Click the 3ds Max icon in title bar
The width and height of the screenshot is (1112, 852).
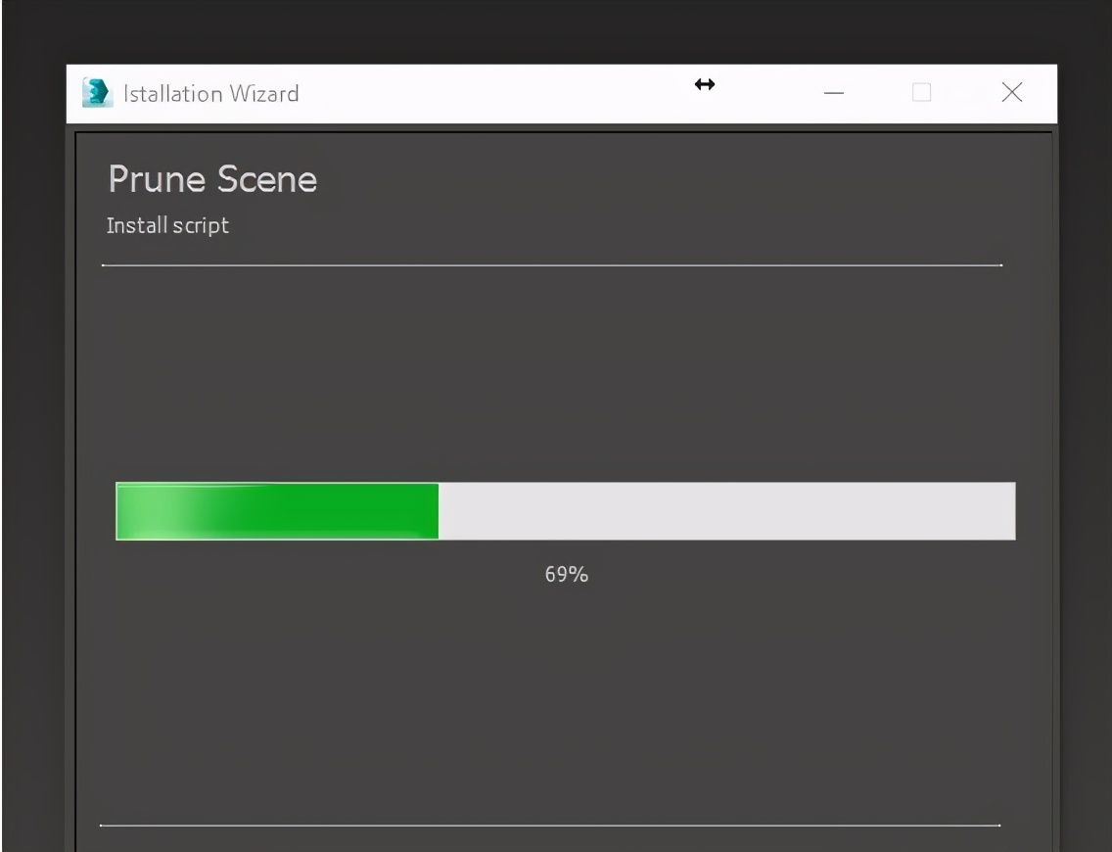click(x=96, y=93)
